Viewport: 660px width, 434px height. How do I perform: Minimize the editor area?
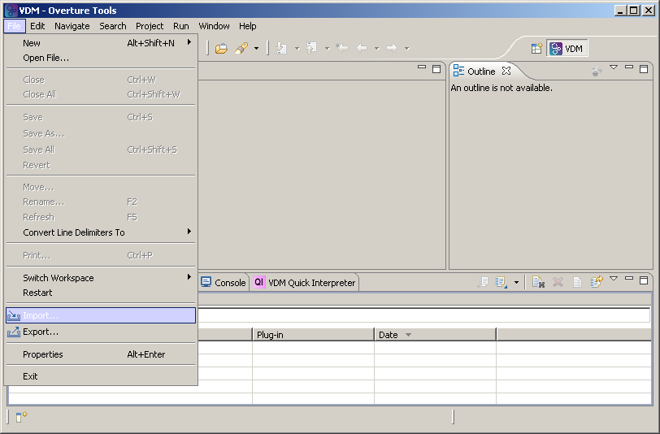[422, 67]
